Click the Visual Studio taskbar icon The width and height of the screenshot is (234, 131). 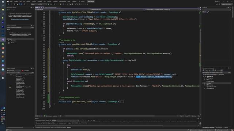click(x=3, y=40)
